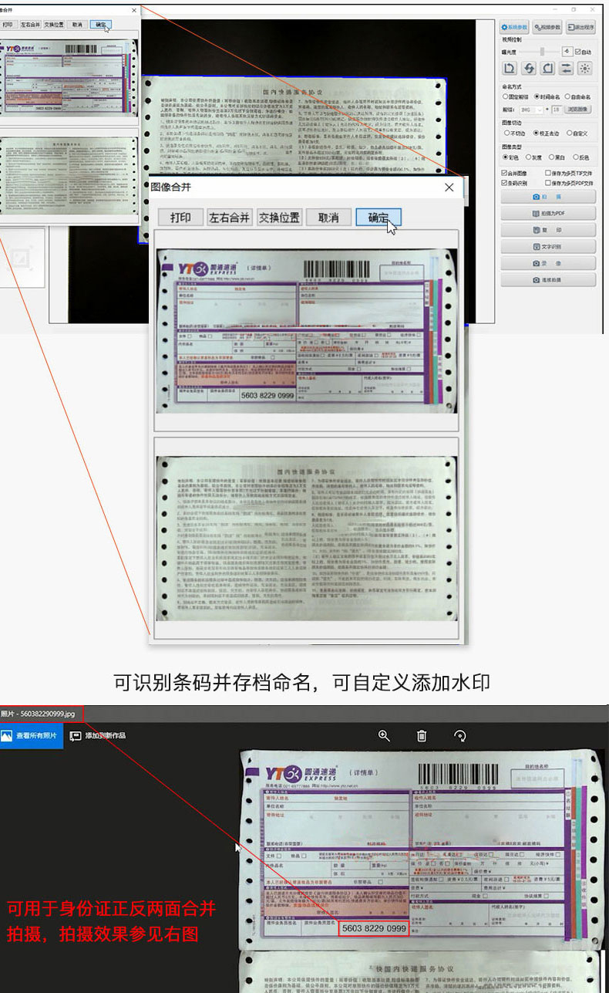Click the sun-shaped brightness icon
609x993 pixels.
pos(585,68)
